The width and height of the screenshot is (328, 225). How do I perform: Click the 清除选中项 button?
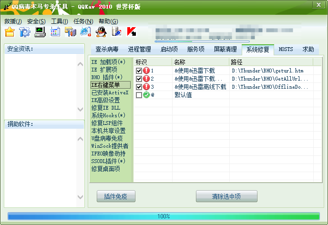tap(226, 196)
